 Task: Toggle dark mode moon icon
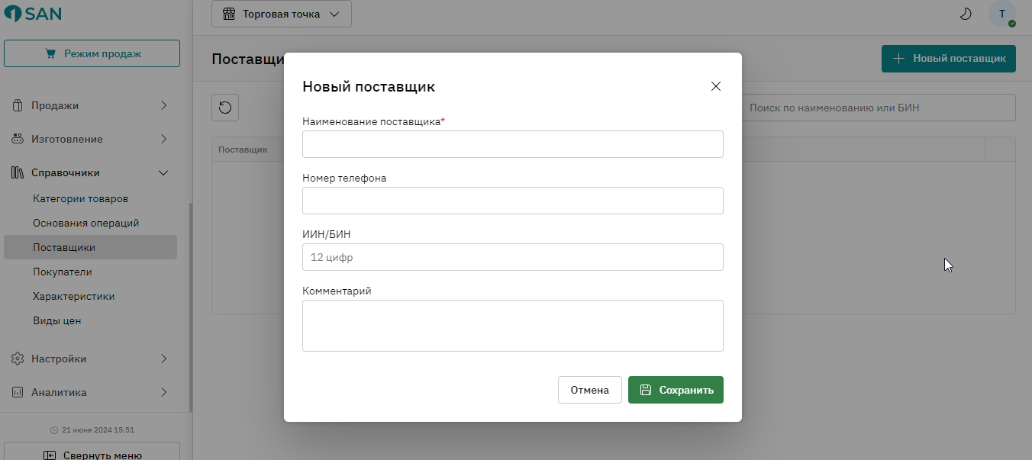(x=966, y=14)
